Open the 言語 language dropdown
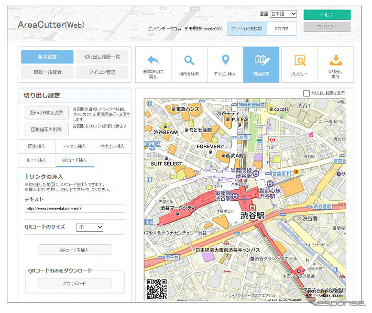This screenshot has width=372, height=313. coord(283,14)
